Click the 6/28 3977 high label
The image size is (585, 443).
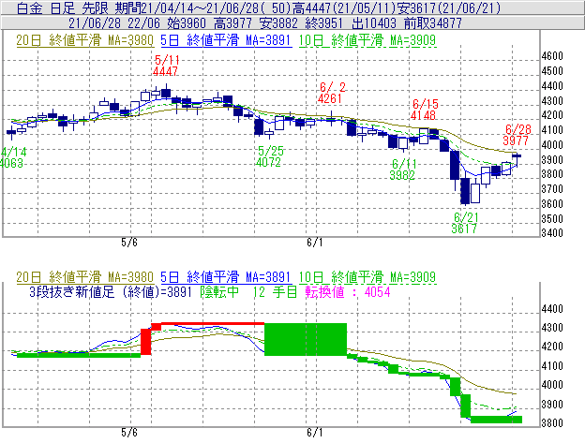click(517, 135)
